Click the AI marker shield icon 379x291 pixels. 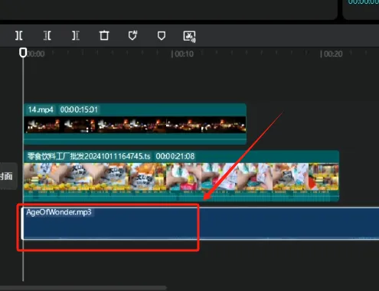[x=132, y=35]
